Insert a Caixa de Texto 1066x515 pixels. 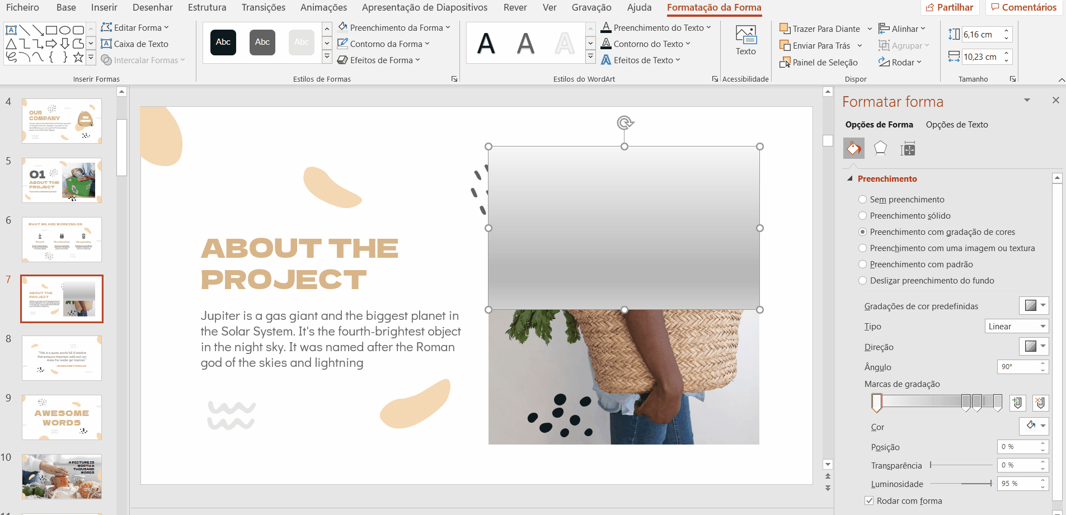[134, 44]
